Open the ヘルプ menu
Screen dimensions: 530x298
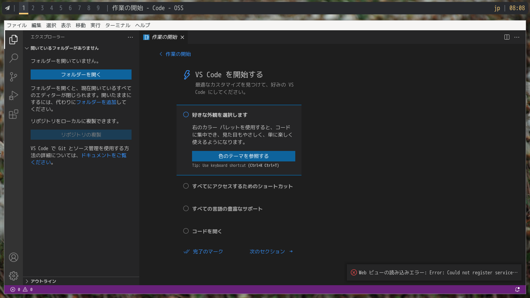click(x=142, y=25)
